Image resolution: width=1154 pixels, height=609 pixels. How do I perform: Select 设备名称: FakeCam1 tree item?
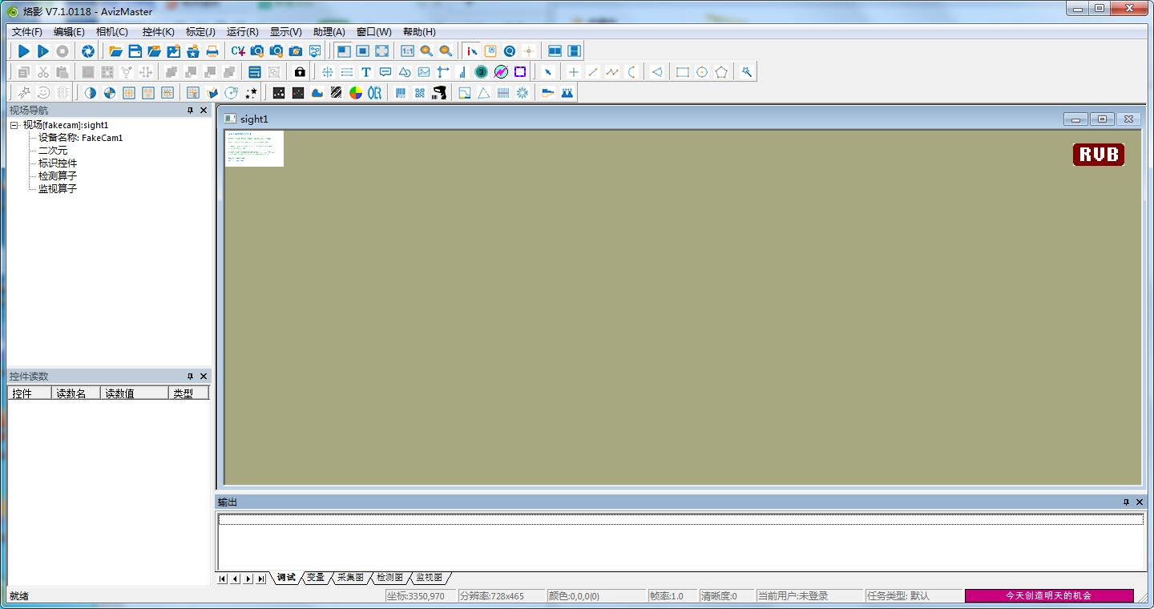point(80,138)
